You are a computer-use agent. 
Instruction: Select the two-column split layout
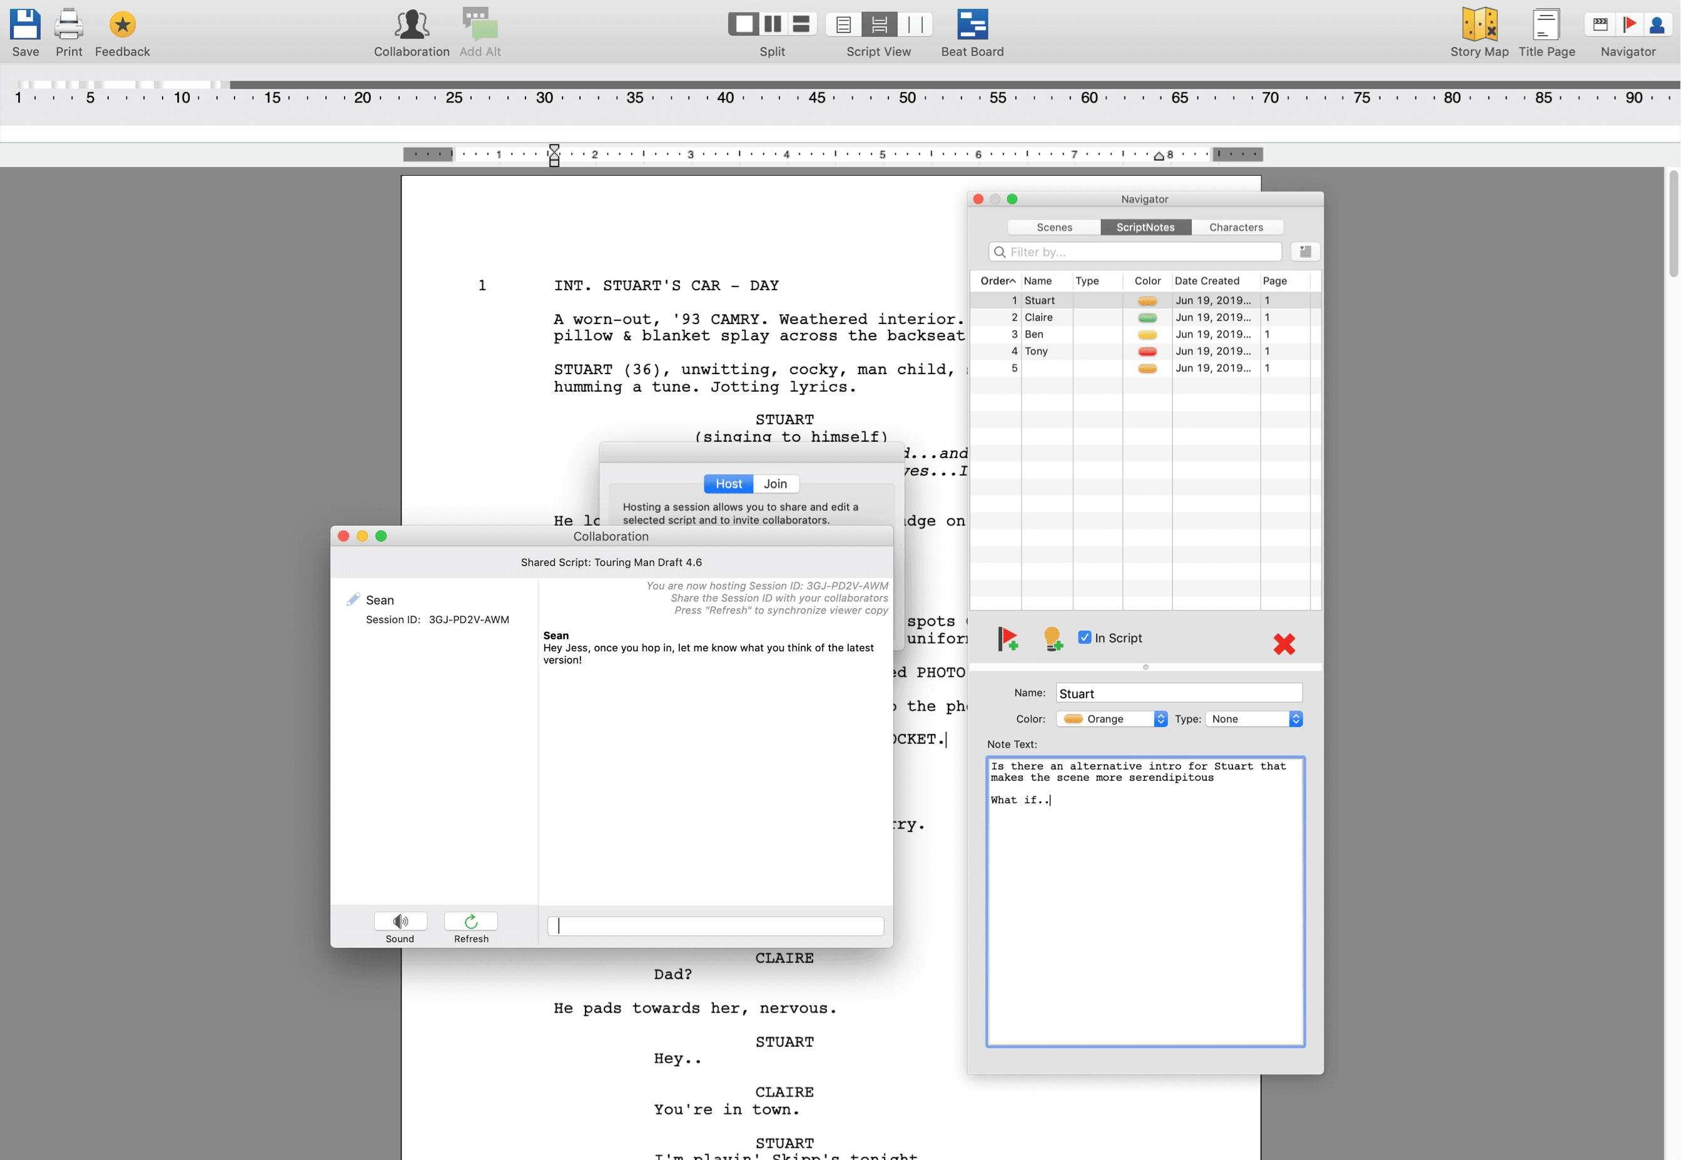(x=772, y=23)
